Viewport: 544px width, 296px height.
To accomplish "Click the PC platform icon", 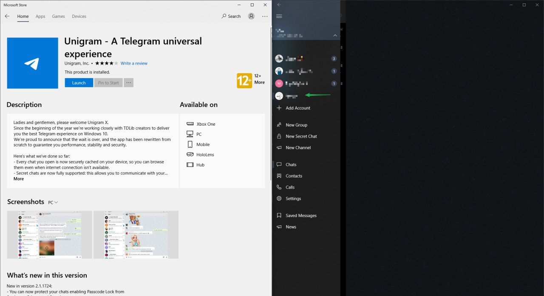I will coord(190,134).
